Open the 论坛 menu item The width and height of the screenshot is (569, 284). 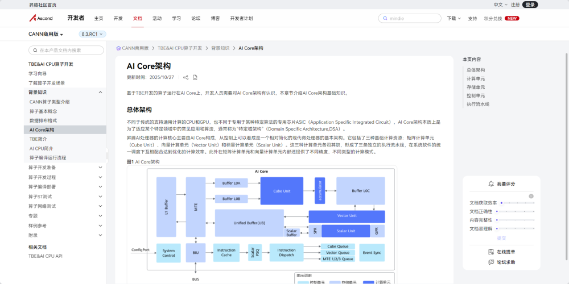[x=196, y=19]
